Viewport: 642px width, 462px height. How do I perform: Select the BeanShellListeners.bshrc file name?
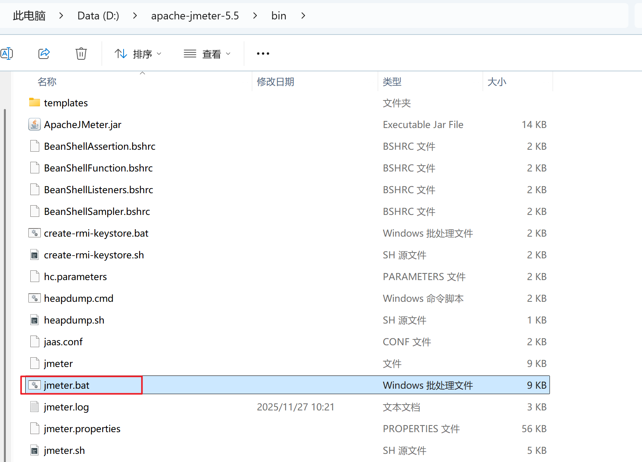(x=99, y=190)
